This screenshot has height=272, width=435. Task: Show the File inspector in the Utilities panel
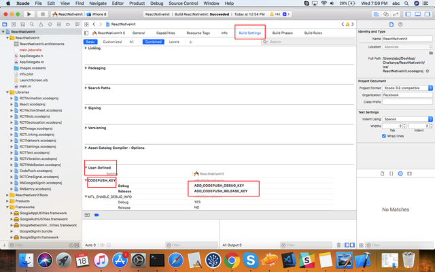click(391, 24)
